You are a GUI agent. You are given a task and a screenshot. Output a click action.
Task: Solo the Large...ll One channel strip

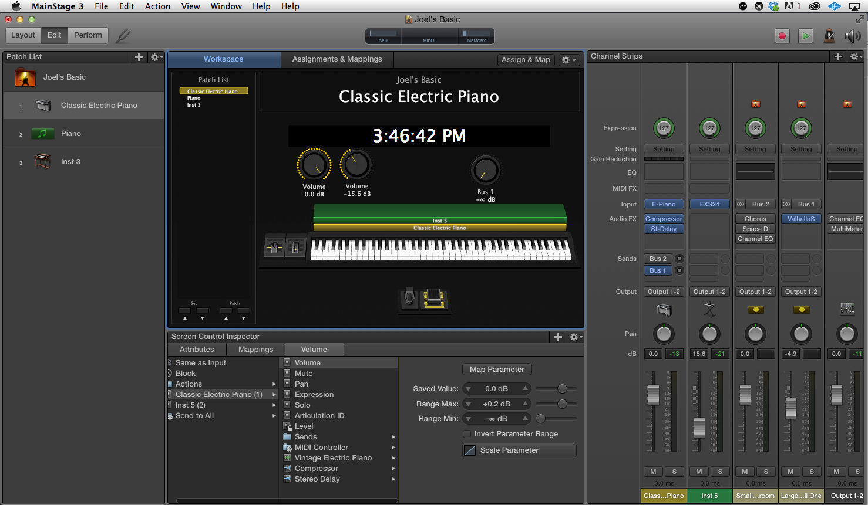click(812, 472)
